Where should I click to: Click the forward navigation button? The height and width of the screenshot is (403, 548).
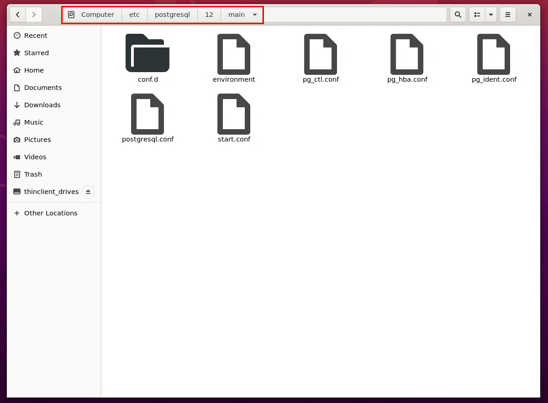pos(33,14)
